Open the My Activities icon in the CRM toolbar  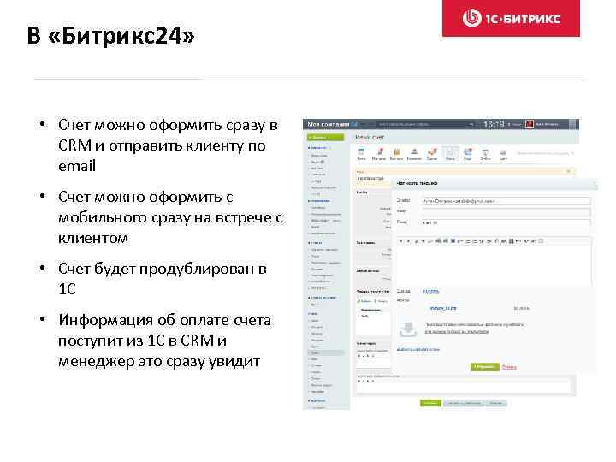380,152
